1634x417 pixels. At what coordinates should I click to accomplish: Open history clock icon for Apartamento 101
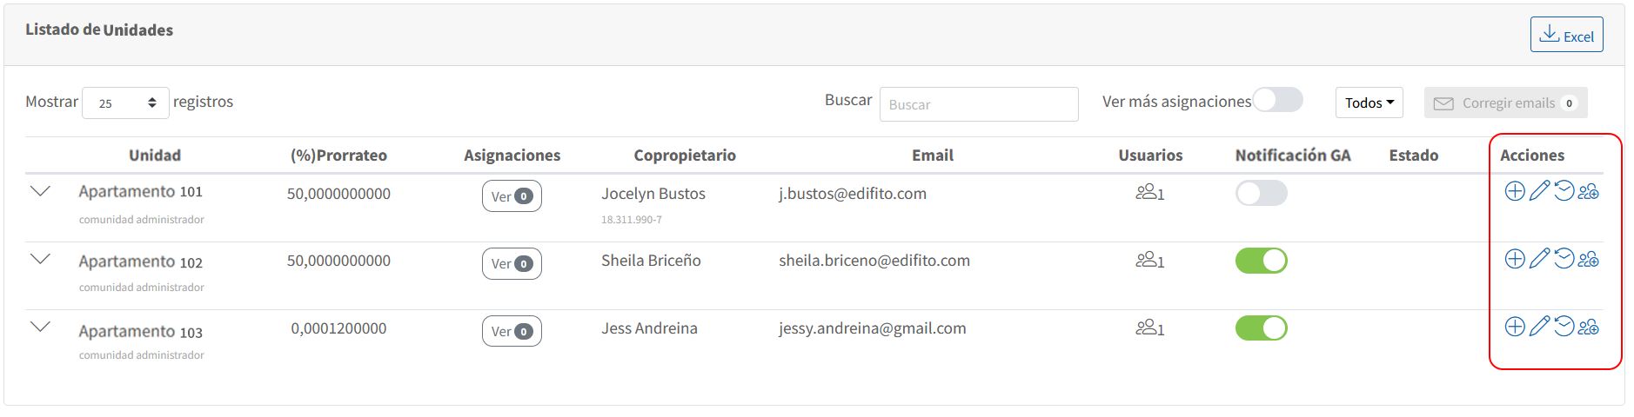1564,190
